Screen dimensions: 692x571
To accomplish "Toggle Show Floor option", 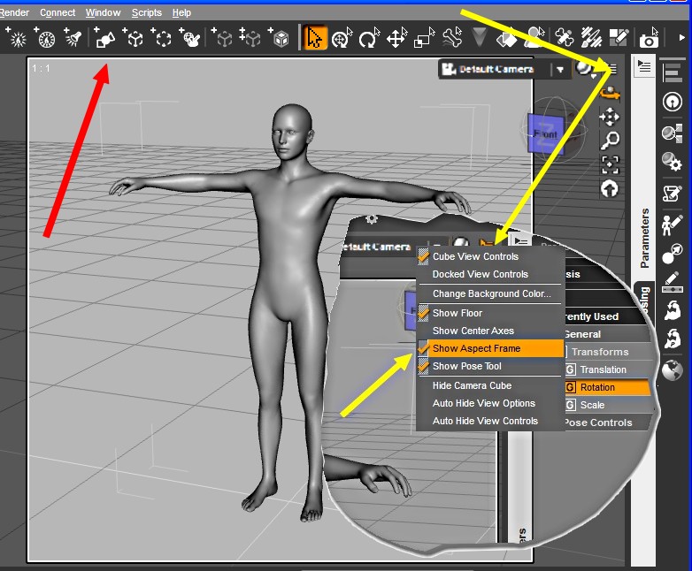I will click(490, 313).
